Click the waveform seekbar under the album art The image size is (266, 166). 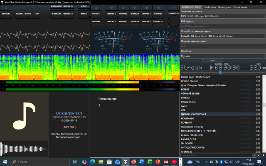(24, 149)
